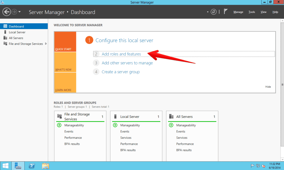Switch to the What's New tile
284x170 pixels.
(65, 62)
